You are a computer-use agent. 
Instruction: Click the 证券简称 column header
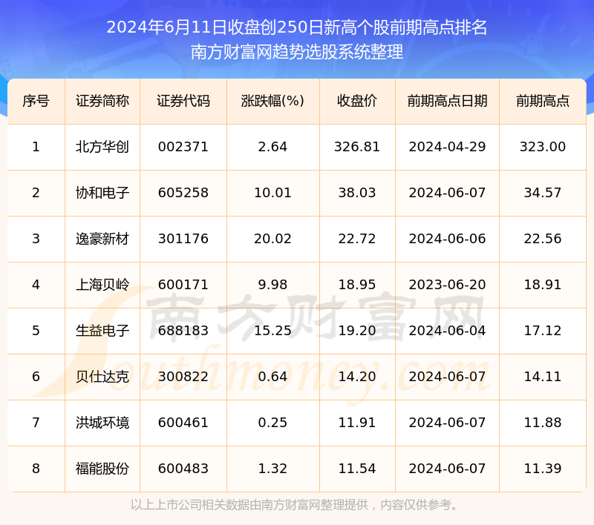click(x=102, y=101)
